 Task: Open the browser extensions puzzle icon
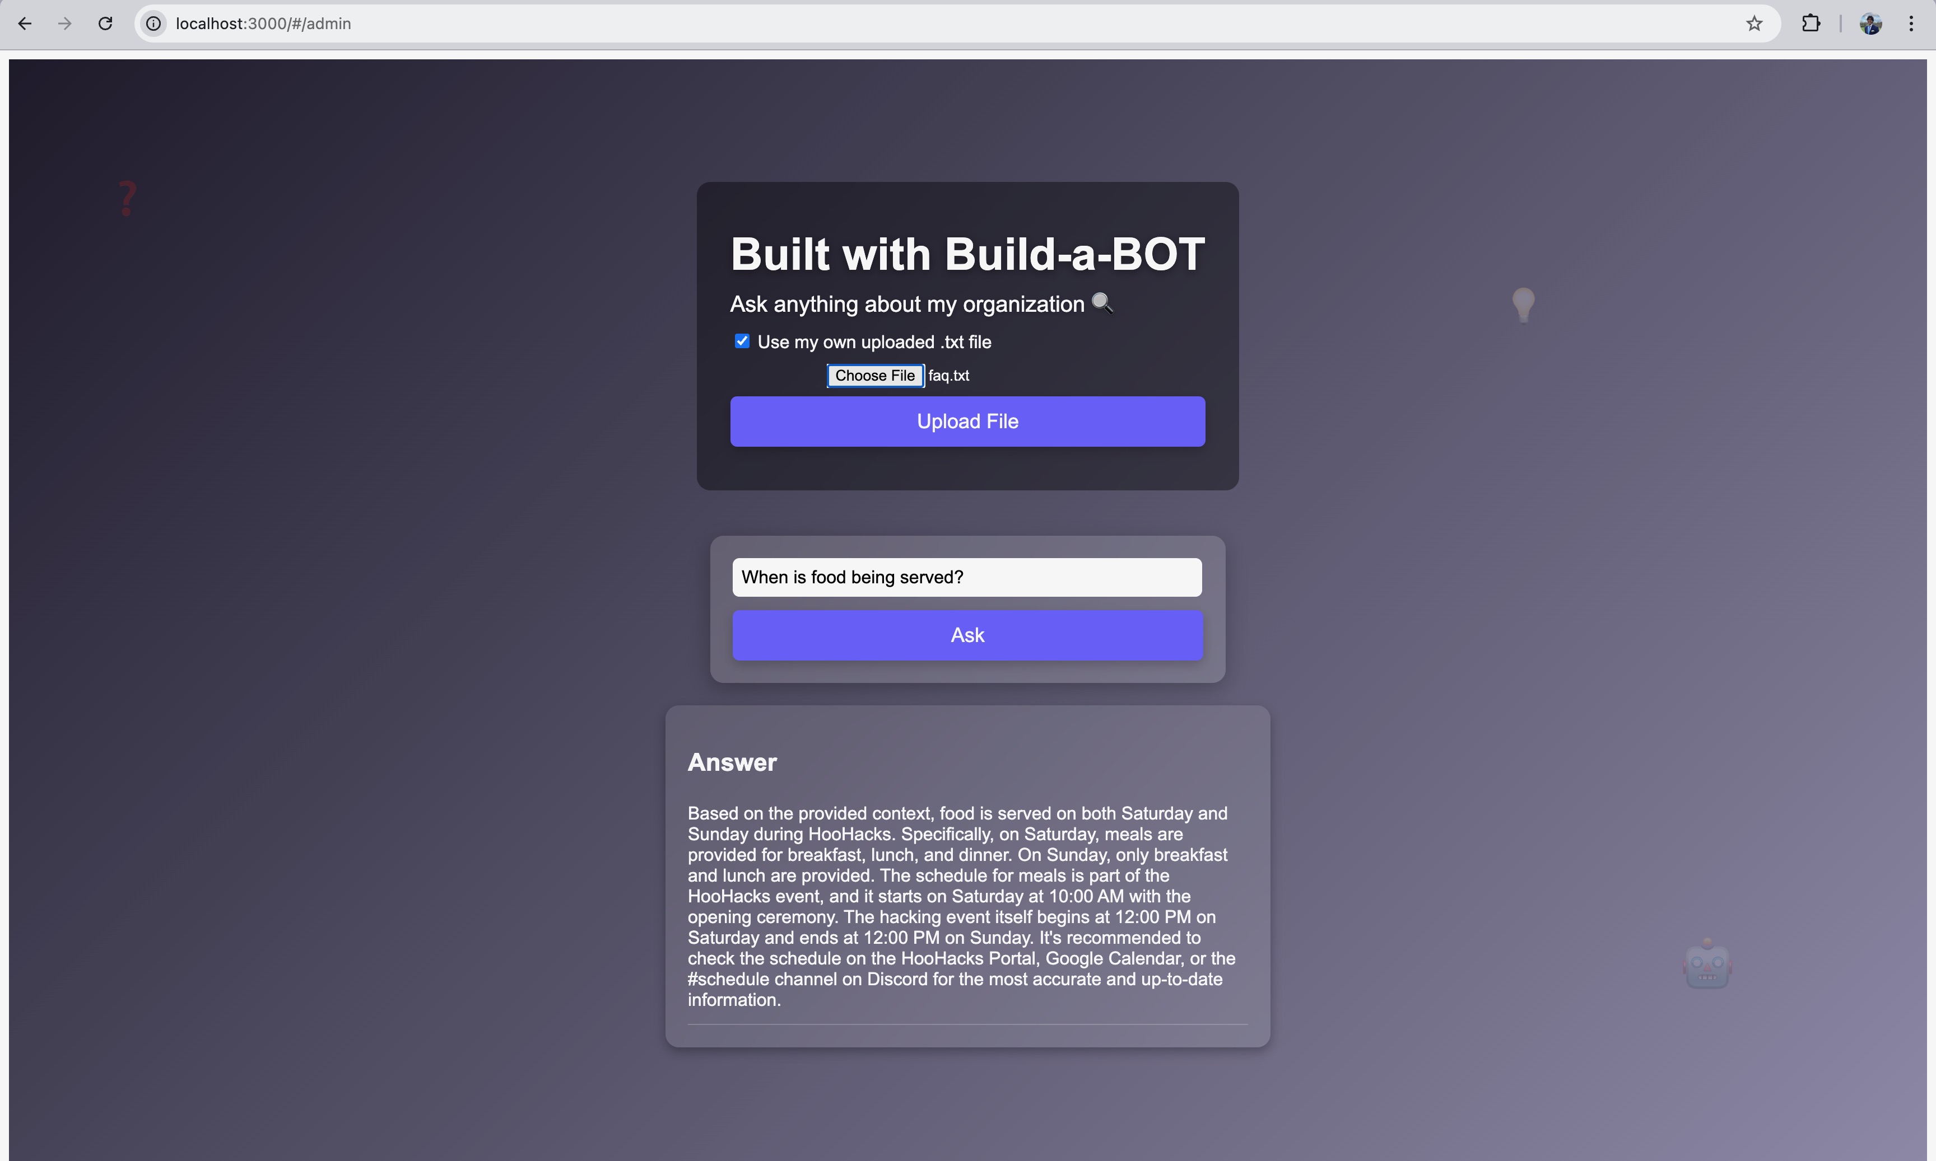pos(1810,24)
